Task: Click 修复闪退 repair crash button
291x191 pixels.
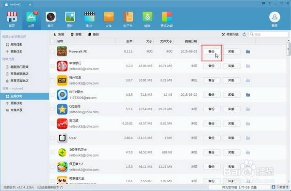Action: coord(230,35)
